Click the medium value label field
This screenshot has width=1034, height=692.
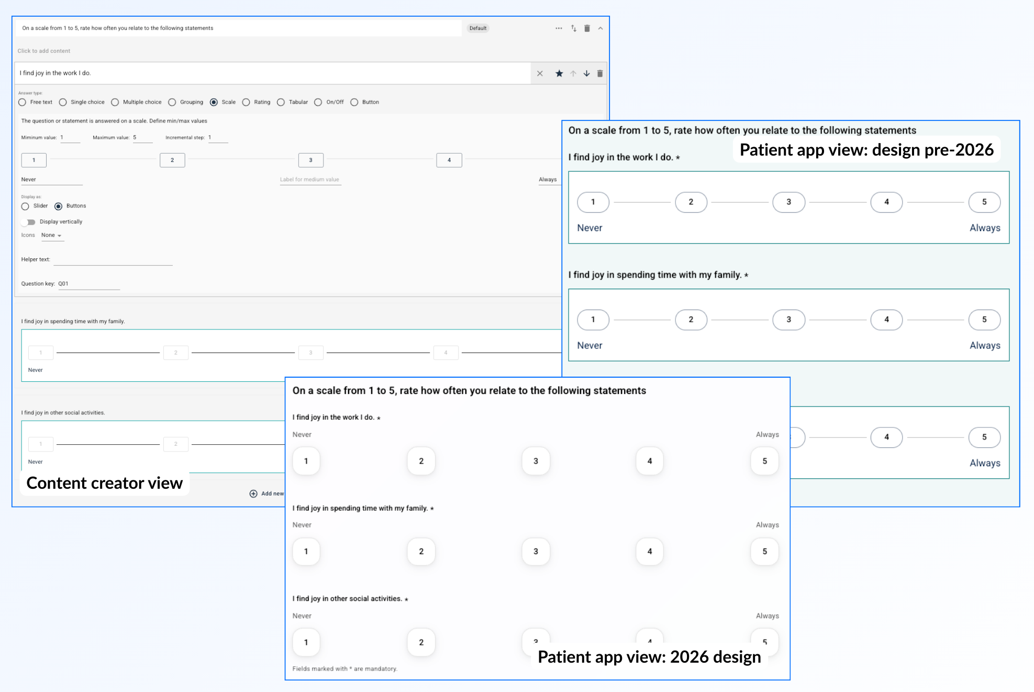310,180
